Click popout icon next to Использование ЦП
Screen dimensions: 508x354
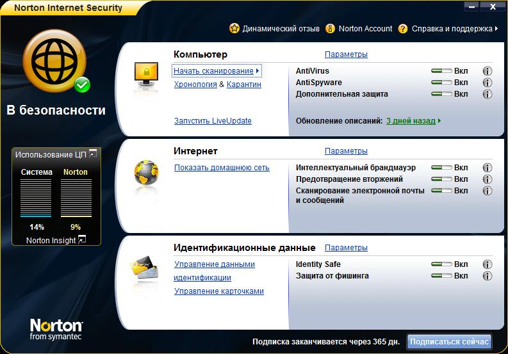point(93,153)
